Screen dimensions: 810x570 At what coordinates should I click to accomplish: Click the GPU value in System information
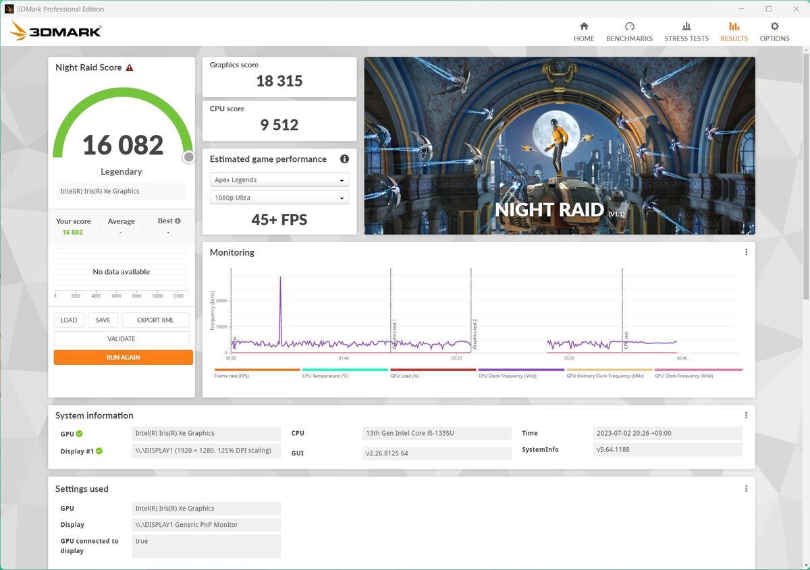click(207, 433)
